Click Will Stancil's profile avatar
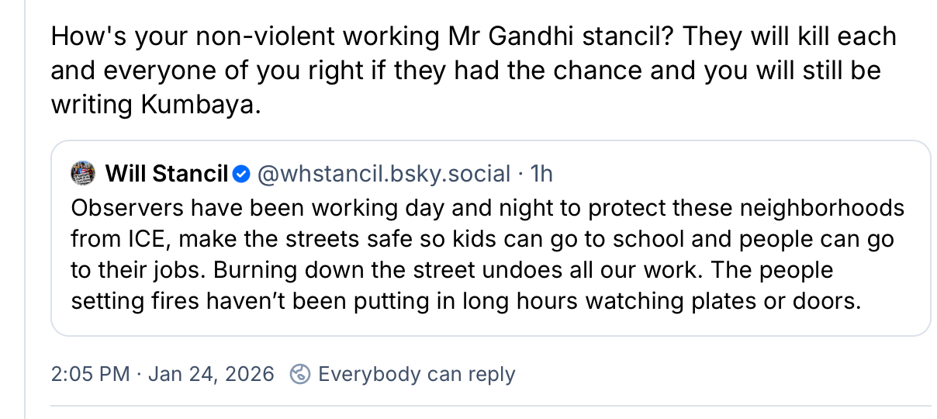This screenshot has width=937, height=419. point(82,174)
